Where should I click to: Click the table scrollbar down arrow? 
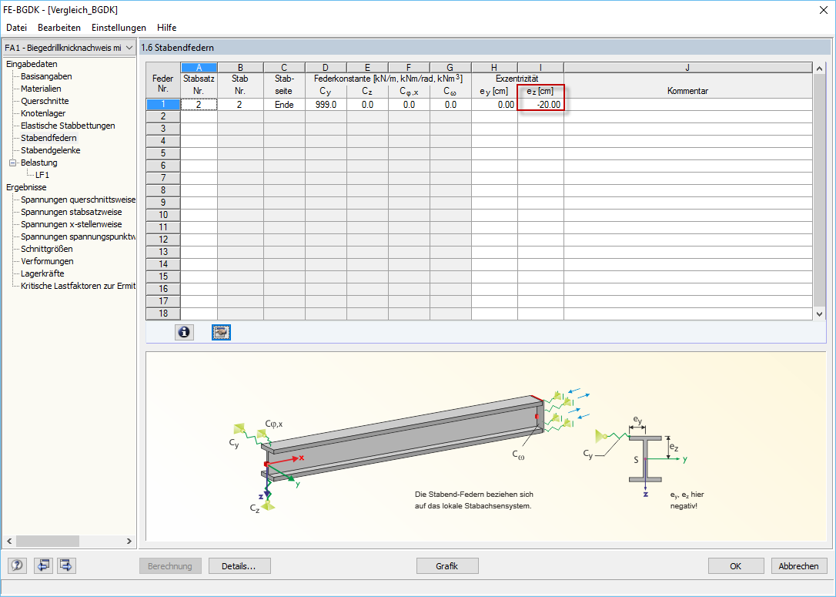point(820,314)
